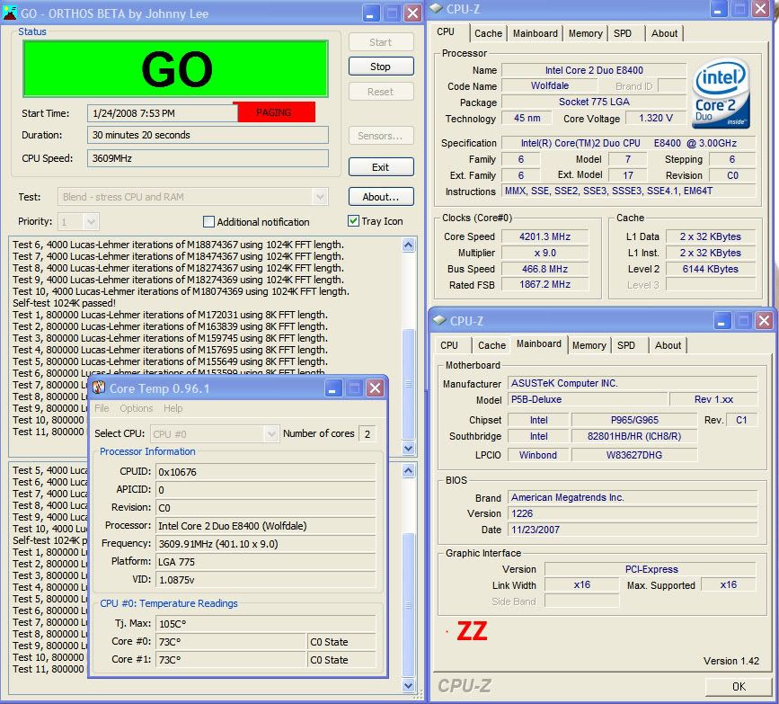Image resolution: width=779 pixels, height=704 pixels.
Task: Click the ORTHOS application icon in title bar
Action: 10,13
